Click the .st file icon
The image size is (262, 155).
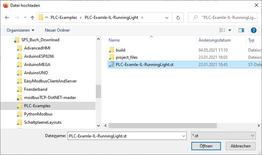tap(111, 64)
